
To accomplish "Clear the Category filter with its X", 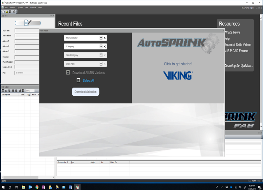I will coord(104,47).
